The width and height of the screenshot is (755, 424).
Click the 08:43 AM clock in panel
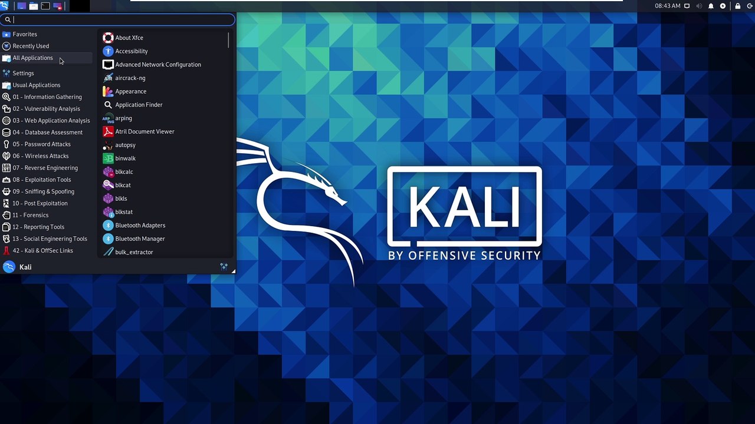(x=668, y=6)
